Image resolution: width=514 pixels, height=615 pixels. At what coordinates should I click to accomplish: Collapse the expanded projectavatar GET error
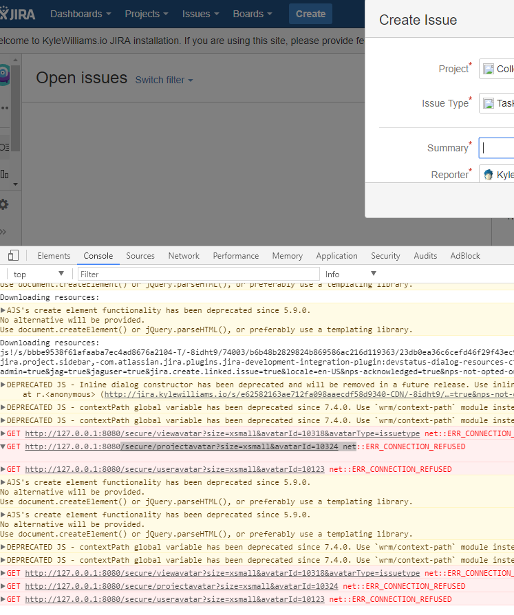[x=3, y=446]
